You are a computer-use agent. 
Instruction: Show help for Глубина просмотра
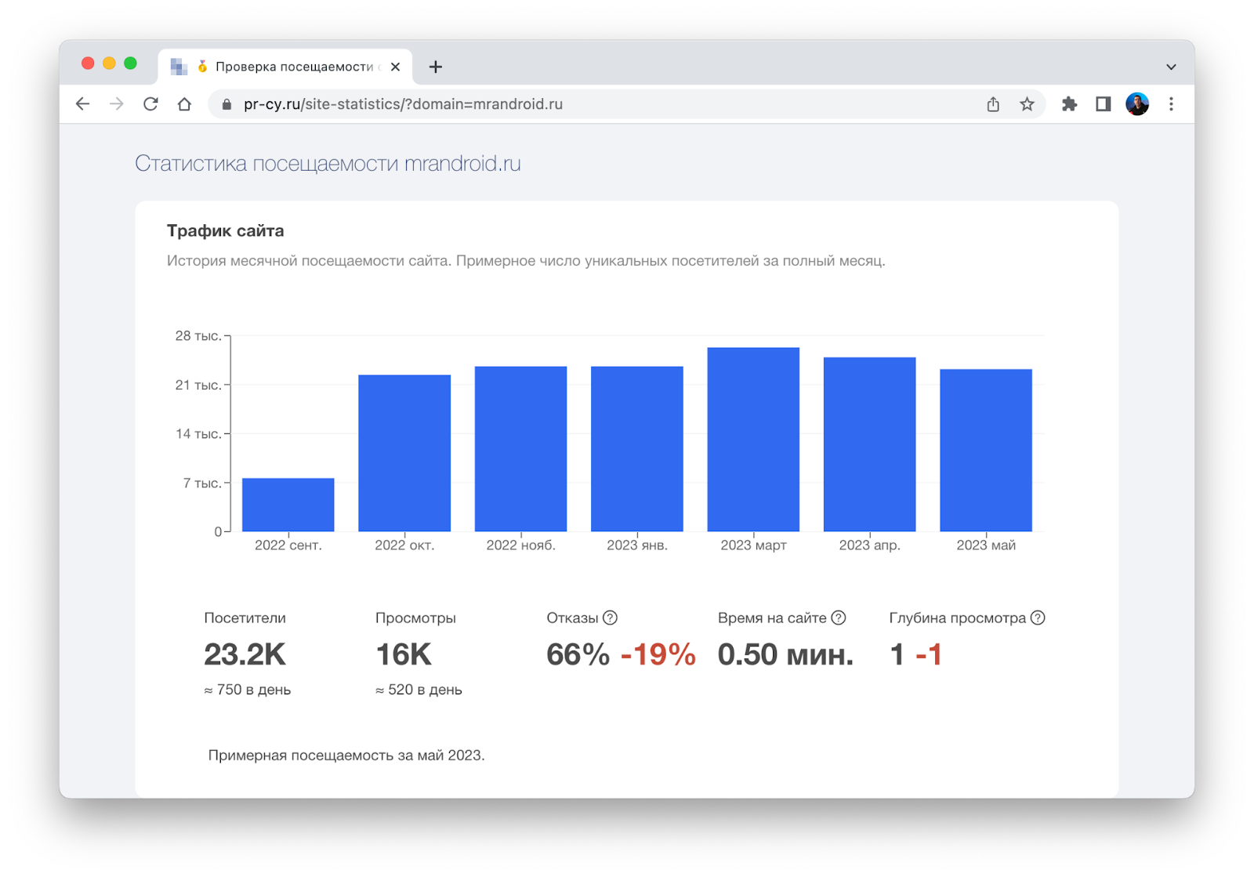point(1038,618)
